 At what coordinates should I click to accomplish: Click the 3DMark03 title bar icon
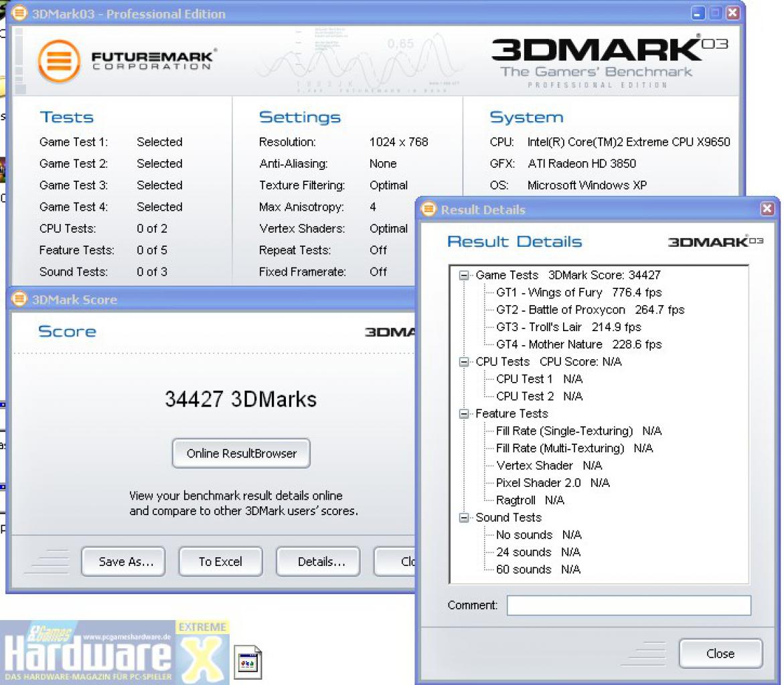[19, 13]
